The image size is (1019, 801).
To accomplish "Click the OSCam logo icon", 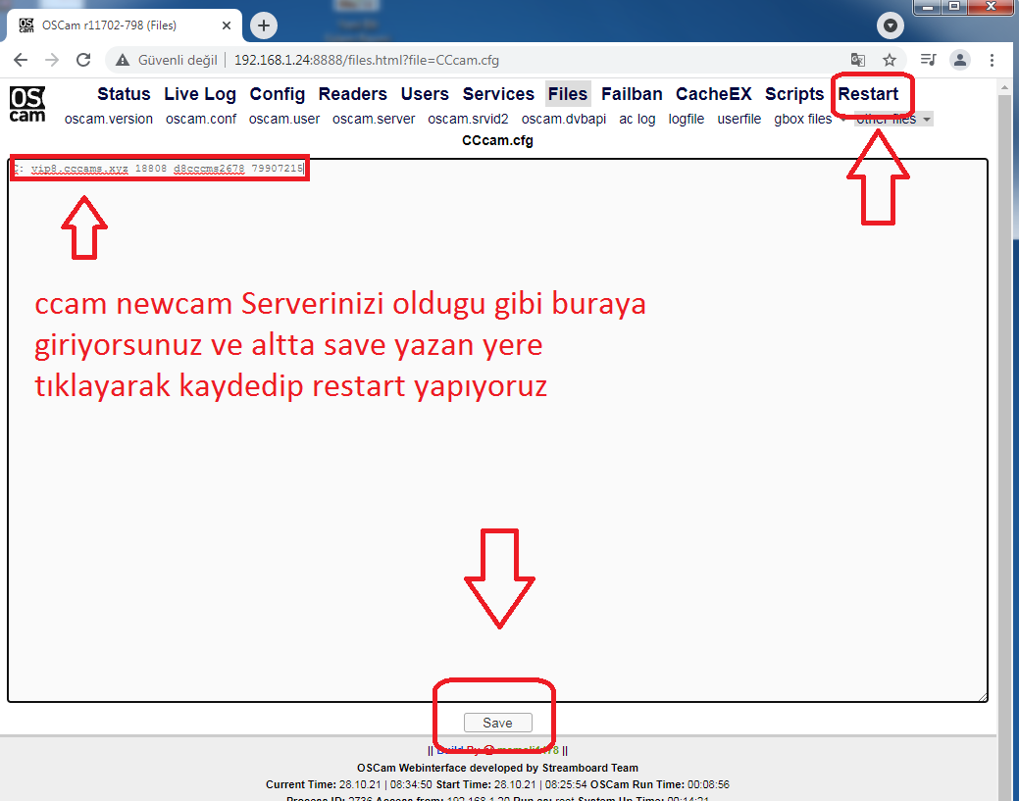I will pos(27,104).
